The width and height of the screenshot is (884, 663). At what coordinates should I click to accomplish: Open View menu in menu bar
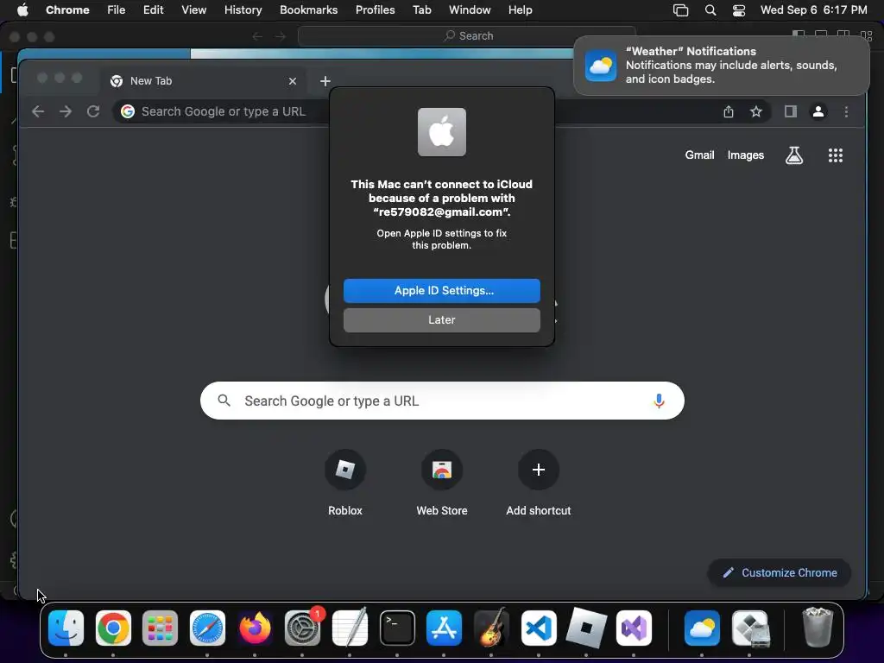[x=194, y=9]
